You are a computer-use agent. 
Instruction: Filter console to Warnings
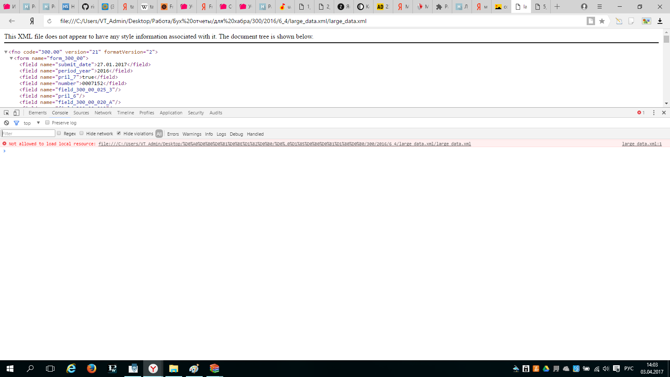pos(192,134)
